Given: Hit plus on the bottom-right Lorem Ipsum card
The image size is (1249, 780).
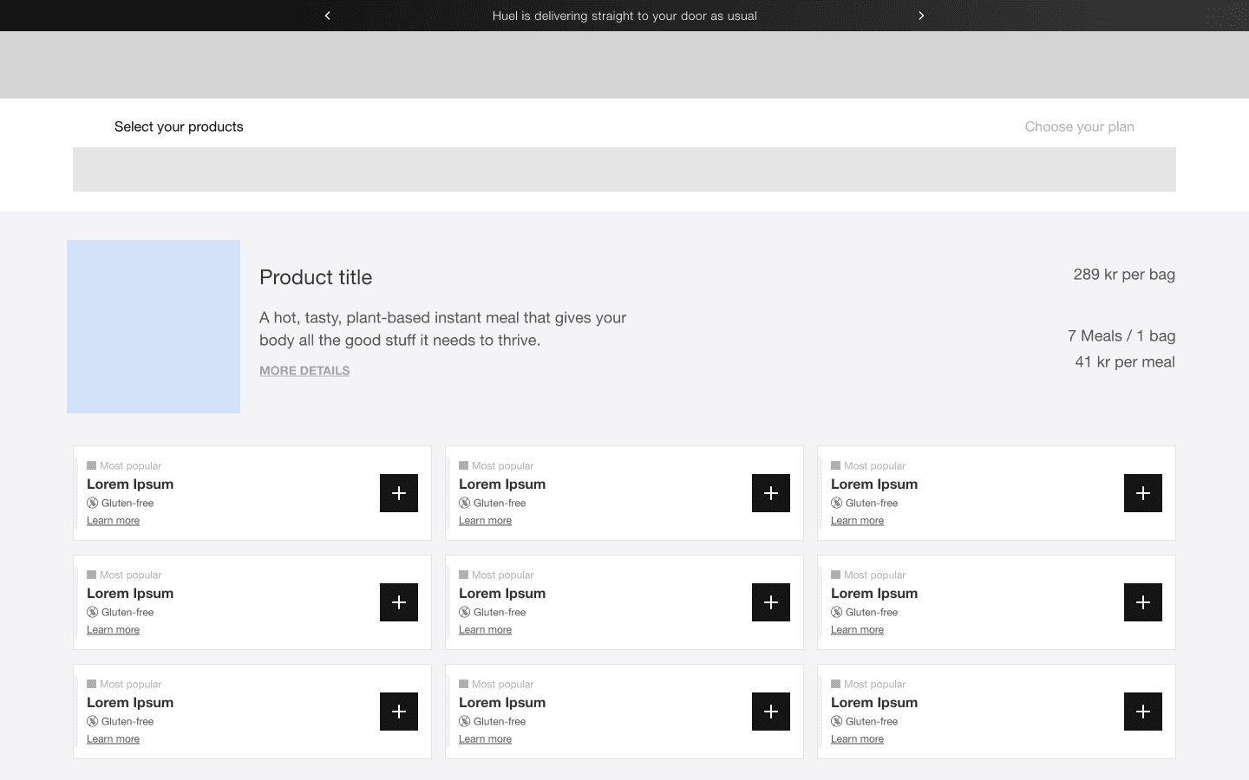Looking at the screenshot, I should (x=1142, y=712).
